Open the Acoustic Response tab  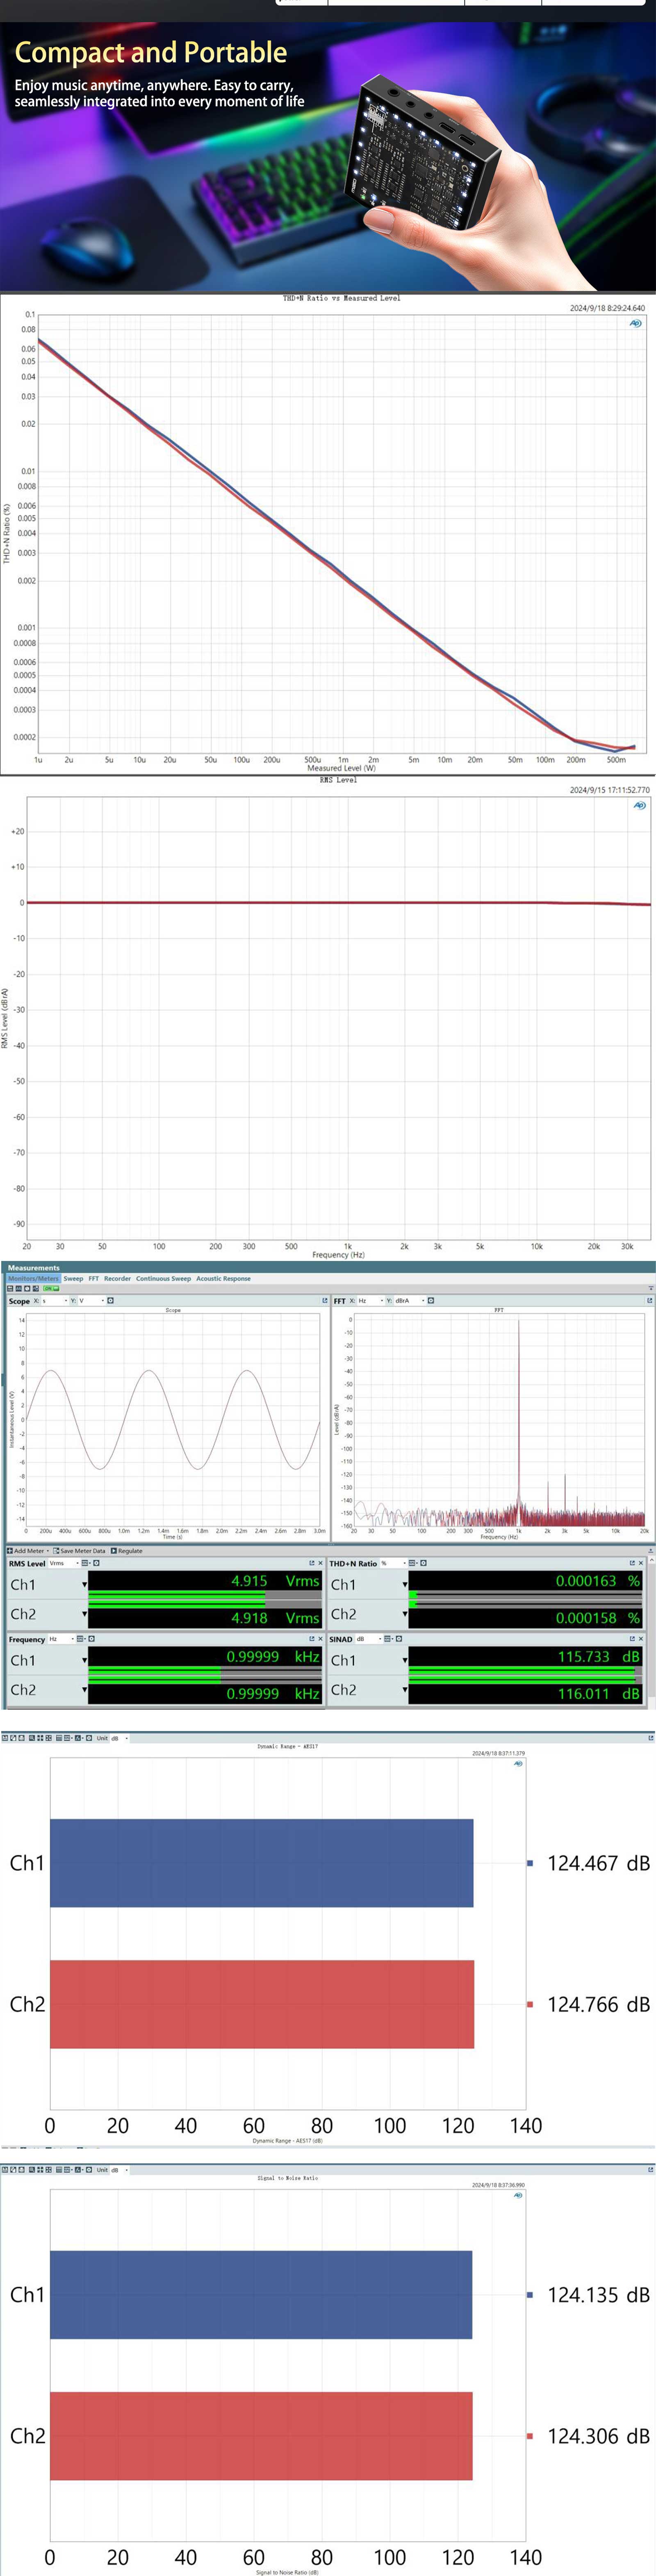pos(223,1278)
